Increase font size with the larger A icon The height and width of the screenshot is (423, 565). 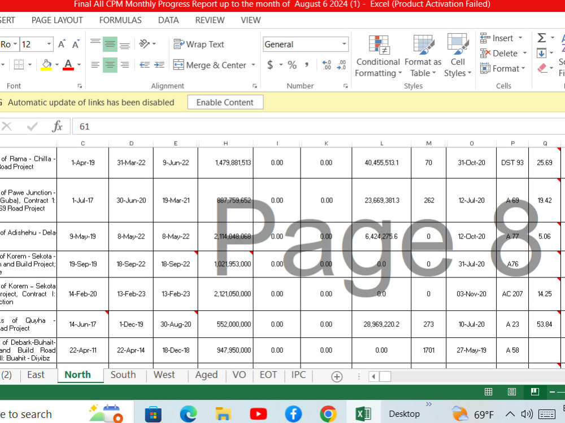tap(62, 44)
